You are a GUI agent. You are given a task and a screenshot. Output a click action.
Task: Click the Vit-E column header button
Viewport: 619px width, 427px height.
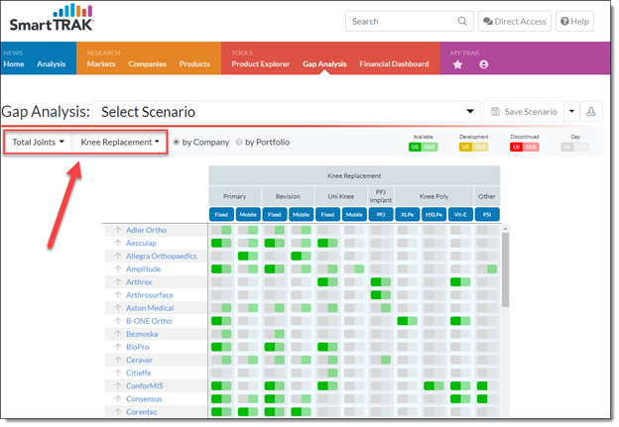[x=460, y=214]
